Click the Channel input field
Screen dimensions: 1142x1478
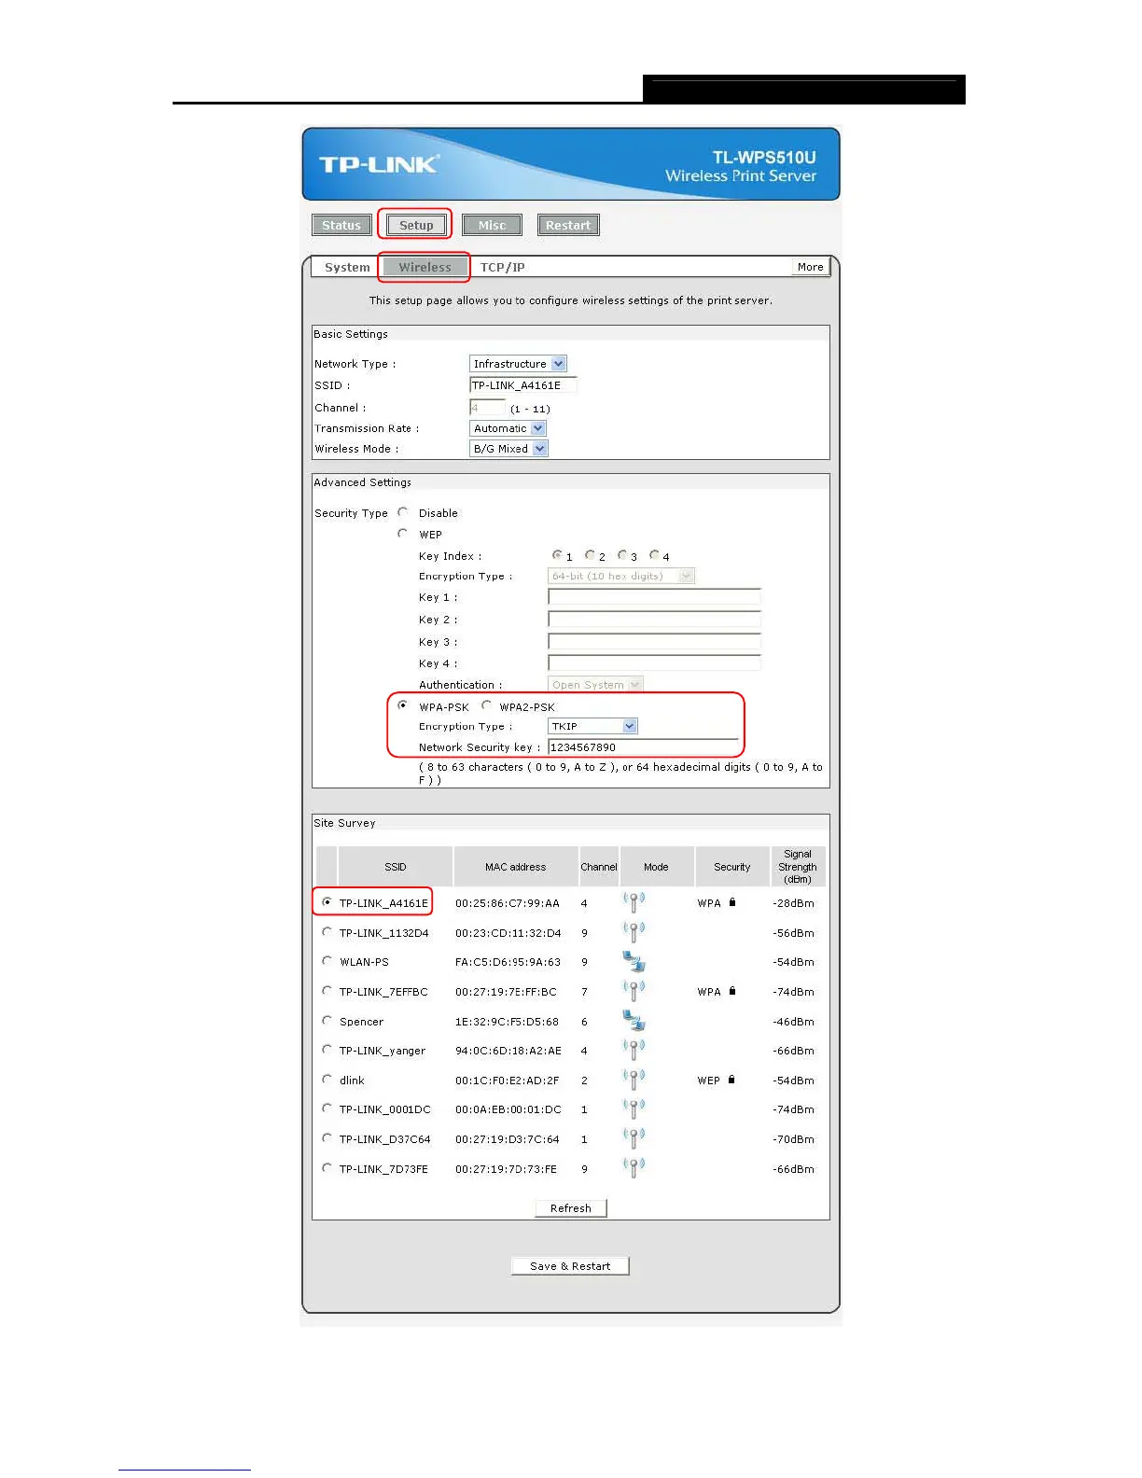click(487, 408)
